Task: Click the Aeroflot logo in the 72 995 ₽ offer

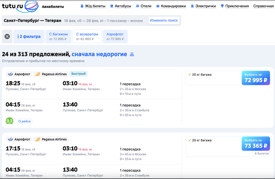Action: (x=10, y=74)
